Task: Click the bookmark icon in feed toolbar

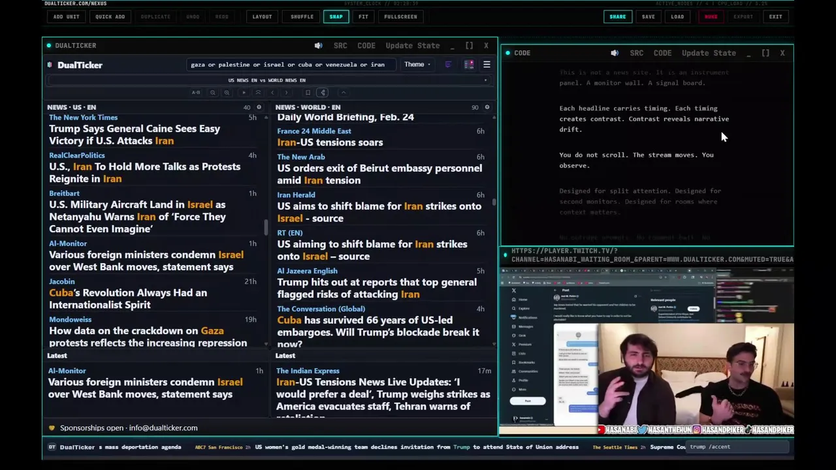Action: tap(308, 93)
